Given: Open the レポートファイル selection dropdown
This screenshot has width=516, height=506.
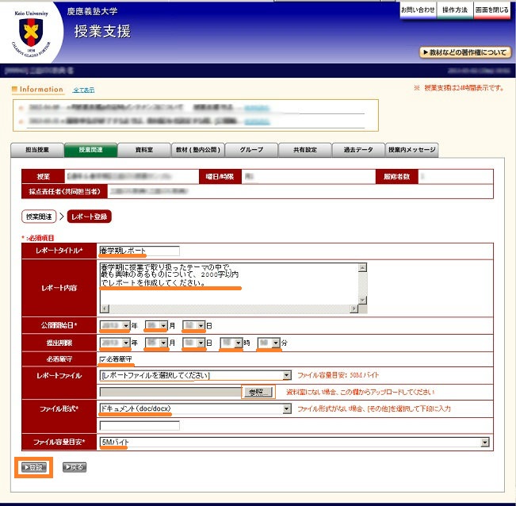Looking at the screenshot, I should pos(286,376).
